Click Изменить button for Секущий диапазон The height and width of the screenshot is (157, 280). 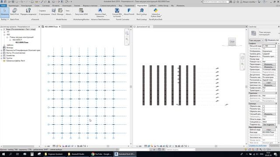coord(269,114)
